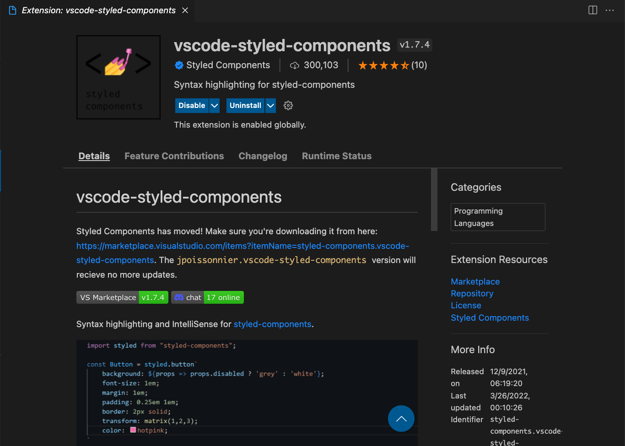Click the scroll-to-top arrow button

click(401, 419)
